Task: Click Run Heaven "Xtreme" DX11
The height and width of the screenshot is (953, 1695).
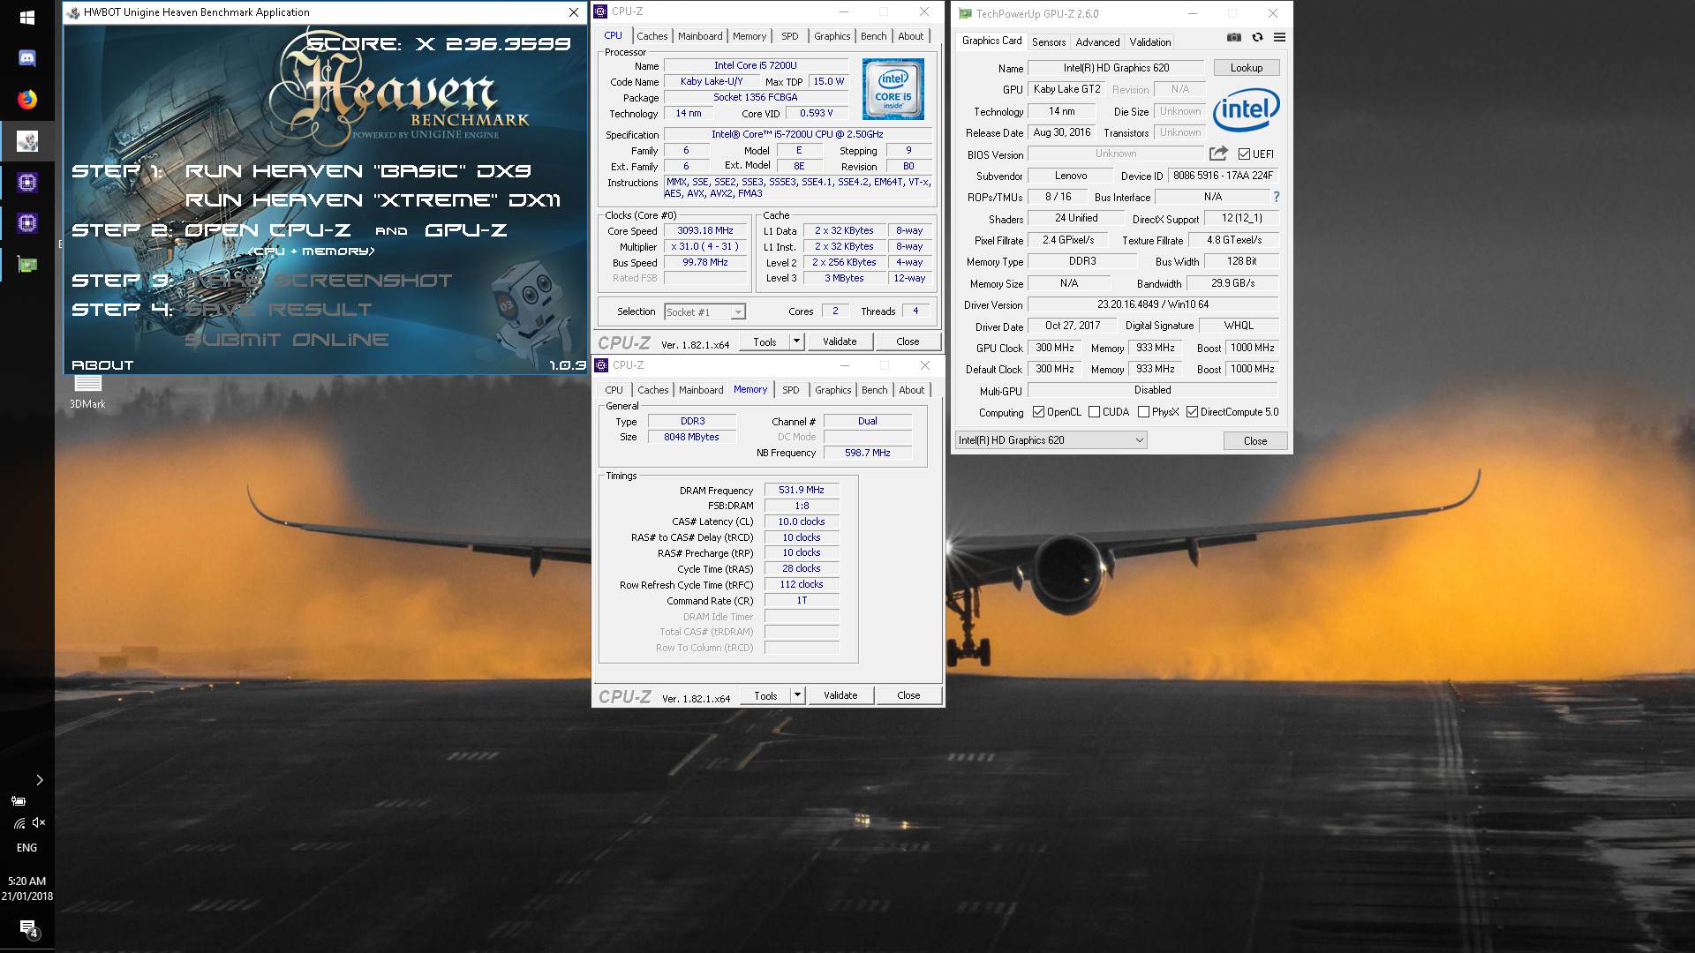Action: tap(373, 200)
